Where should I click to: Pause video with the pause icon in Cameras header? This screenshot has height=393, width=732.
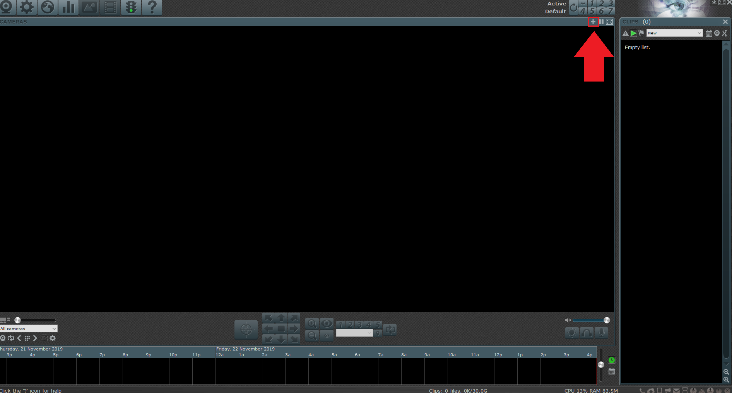(601, 22)
